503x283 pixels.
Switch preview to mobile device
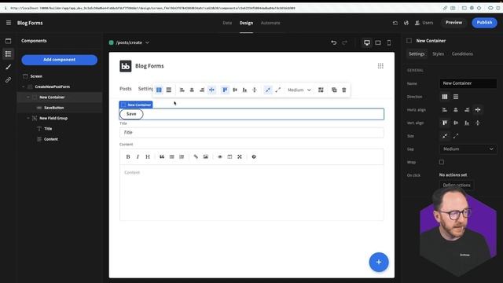click(x=389, y=42)
